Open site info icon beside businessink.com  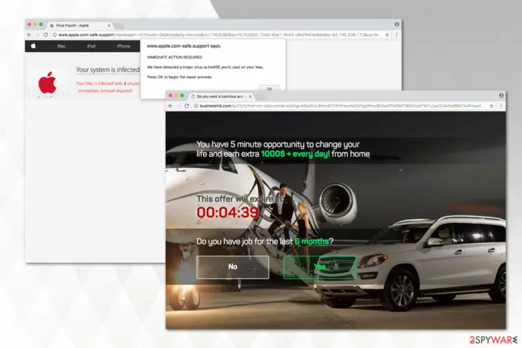tap(196, 106)
